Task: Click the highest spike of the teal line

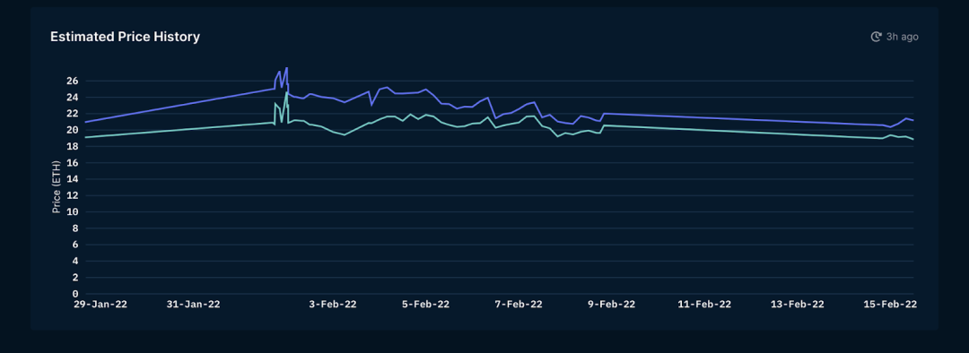Action: 286,92
